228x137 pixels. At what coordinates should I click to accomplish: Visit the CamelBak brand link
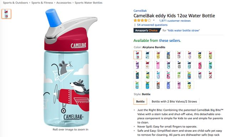(x=140, y=11)
